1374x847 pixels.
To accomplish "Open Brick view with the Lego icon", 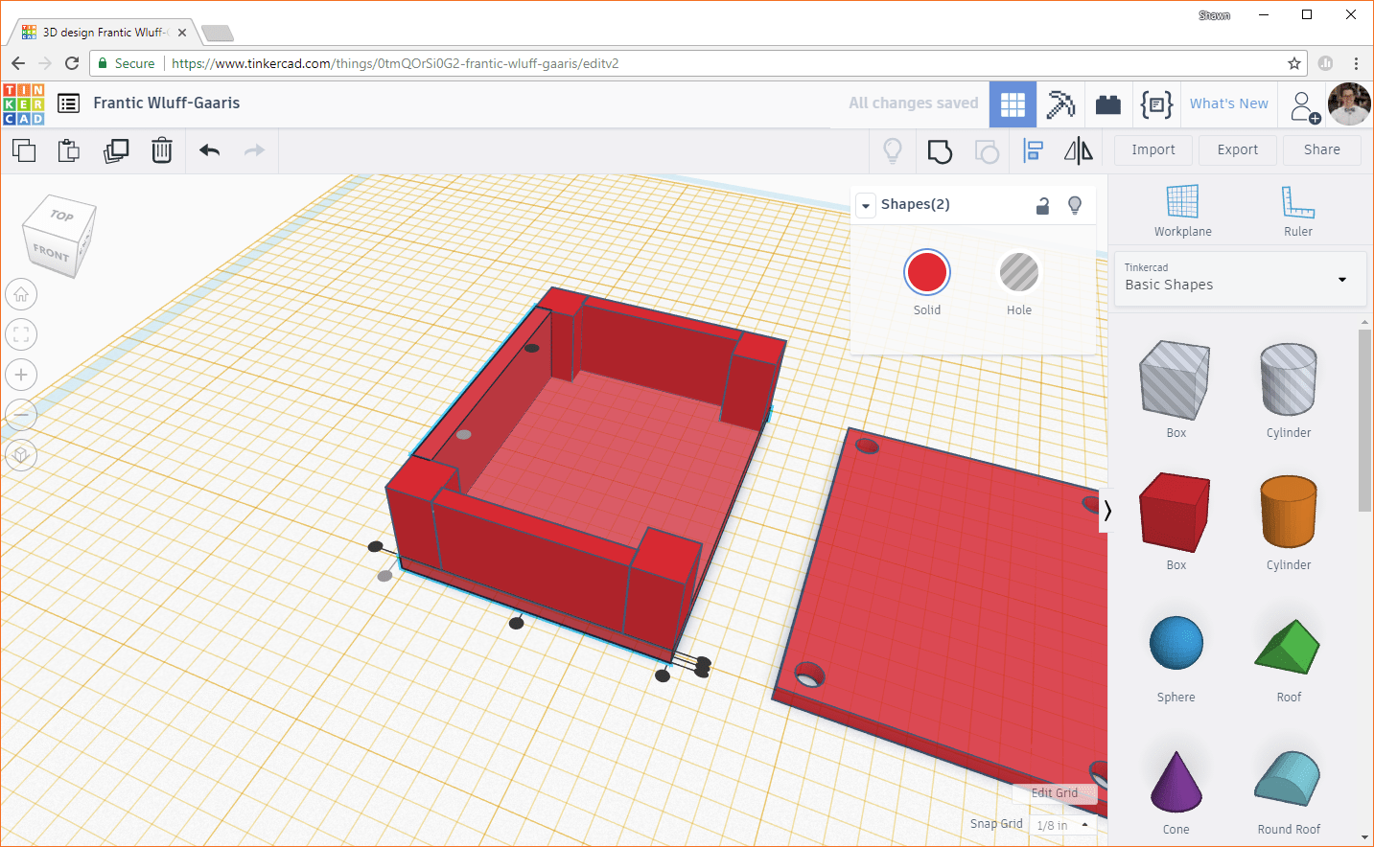I will click(x=1108, y=103).
